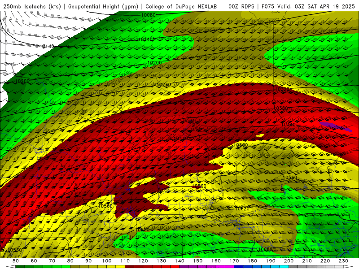This screenshot has width=359, height=269.
Task: Click the 10380 height contour label
Action: pyautogui.click(x=281, y=108)
